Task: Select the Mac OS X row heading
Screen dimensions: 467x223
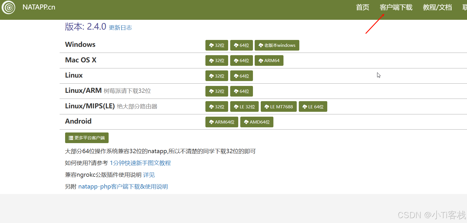Action: 81,60
